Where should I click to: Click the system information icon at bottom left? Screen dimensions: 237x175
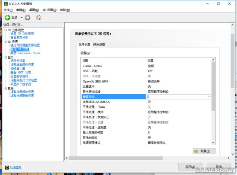(x=7, y=167)
